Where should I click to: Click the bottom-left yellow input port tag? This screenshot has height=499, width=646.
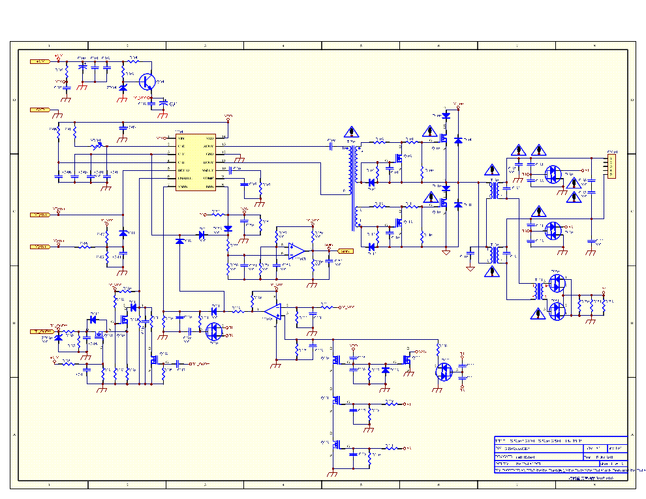[42, 331]
